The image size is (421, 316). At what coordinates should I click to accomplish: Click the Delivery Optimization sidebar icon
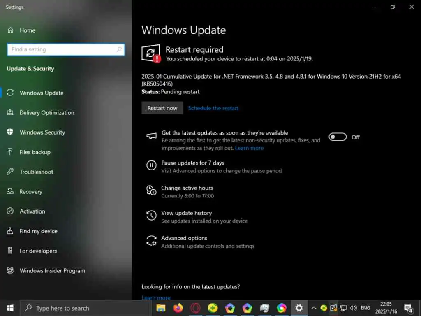point(10,112)
